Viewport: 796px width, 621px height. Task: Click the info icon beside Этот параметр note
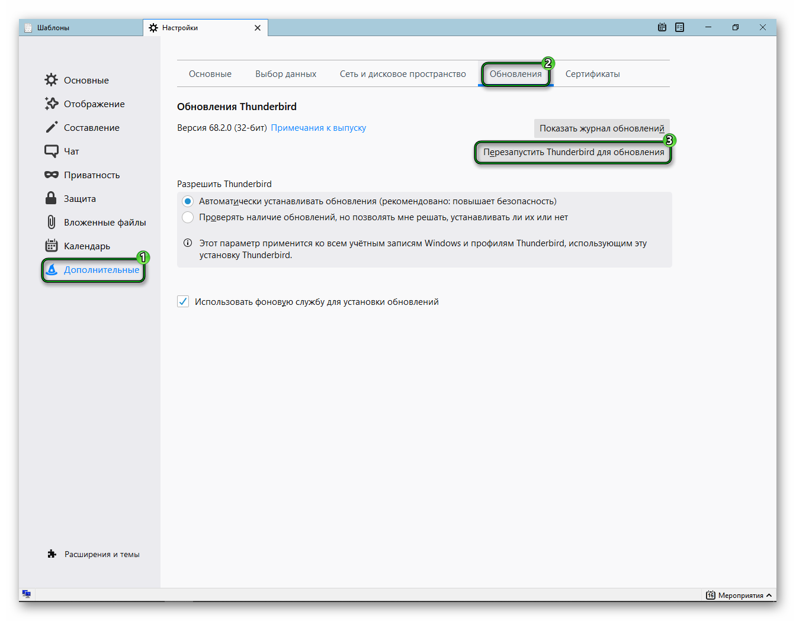pyautogui.click(x=188, y=243)
